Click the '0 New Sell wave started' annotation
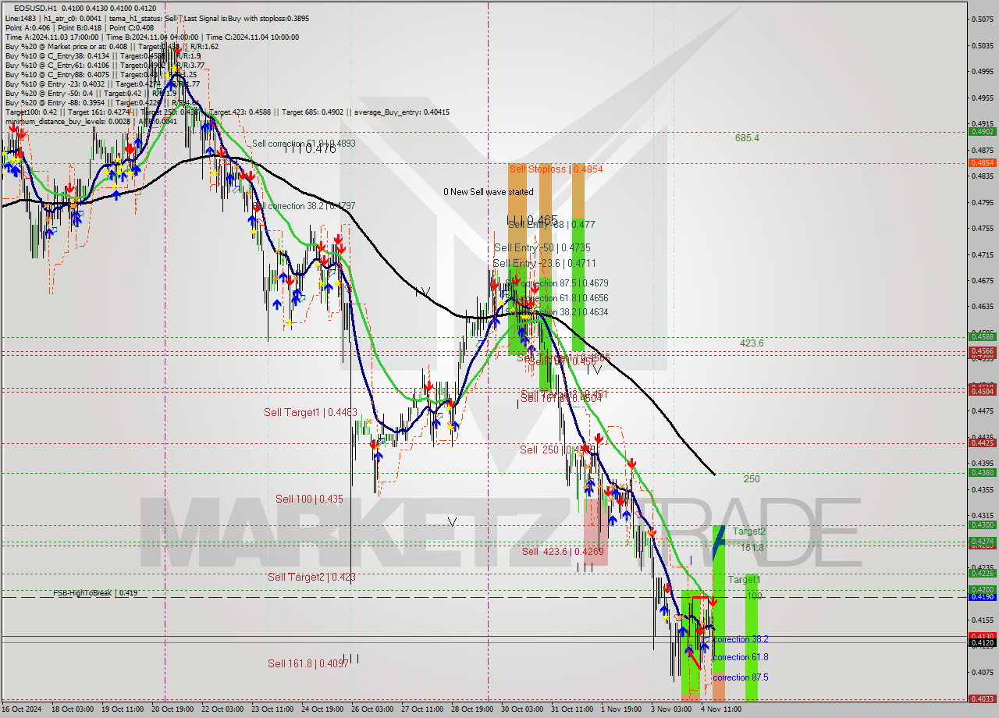 [x=489, y=192]
